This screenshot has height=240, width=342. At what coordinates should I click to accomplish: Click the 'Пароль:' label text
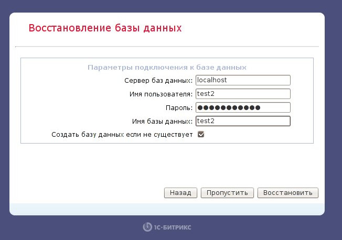pos(179,108)
